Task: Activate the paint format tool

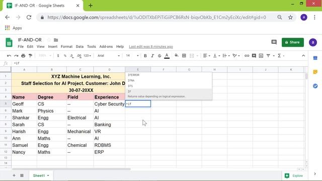Action: [x=30, y=56]
